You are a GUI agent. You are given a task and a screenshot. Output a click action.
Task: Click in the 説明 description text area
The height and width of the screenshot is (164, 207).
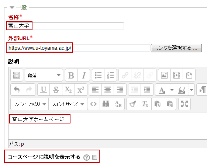click(108, 126)
